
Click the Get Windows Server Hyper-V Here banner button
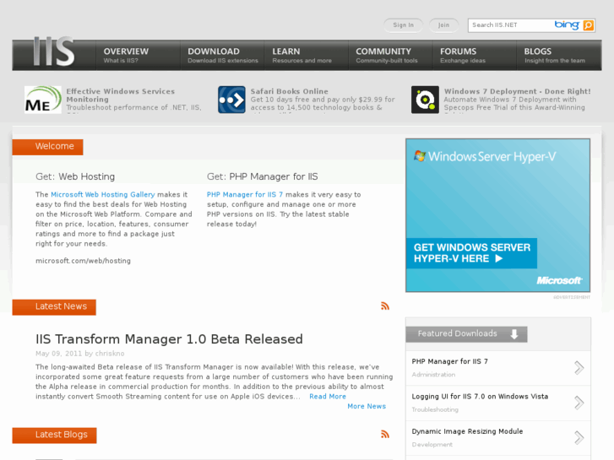(471, 253)
